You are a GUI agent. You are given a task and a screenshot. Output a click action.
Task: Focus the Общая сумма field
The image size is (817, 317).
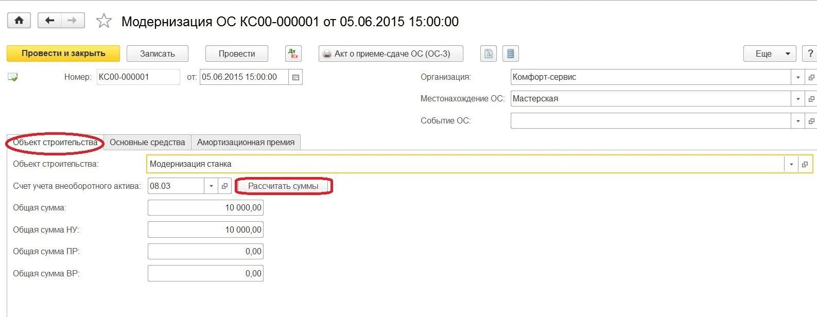tap(205, 208)
